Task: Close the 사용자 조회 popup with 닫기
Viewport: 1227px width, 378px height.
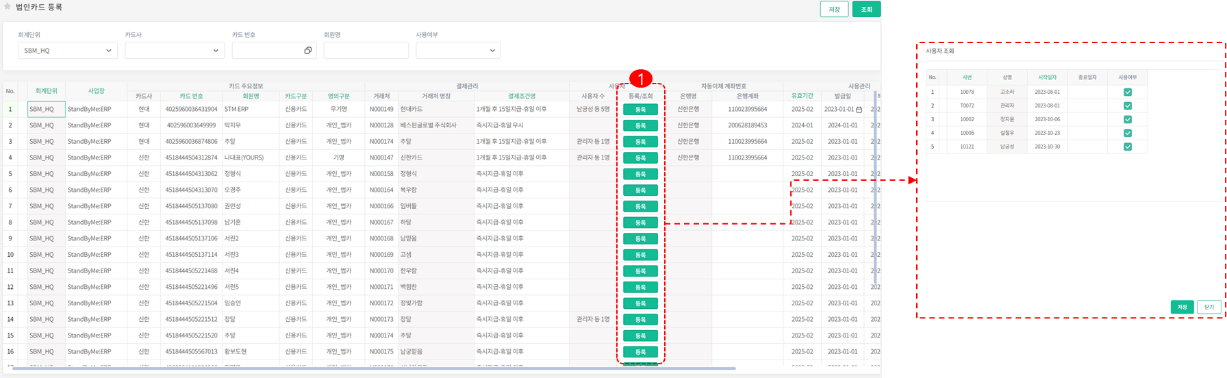Action: tap(1209, 307)
